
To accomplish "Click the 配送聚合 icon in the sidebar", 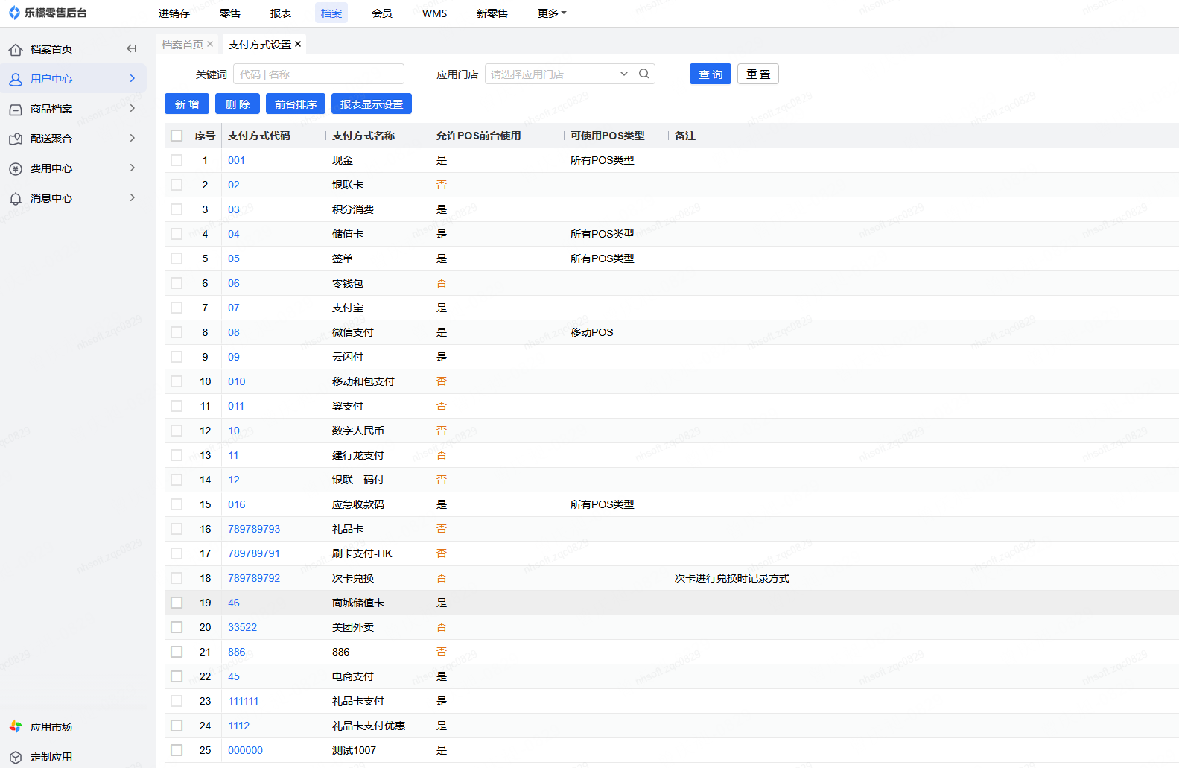I will pyautogui.click(x=16, y=139).
